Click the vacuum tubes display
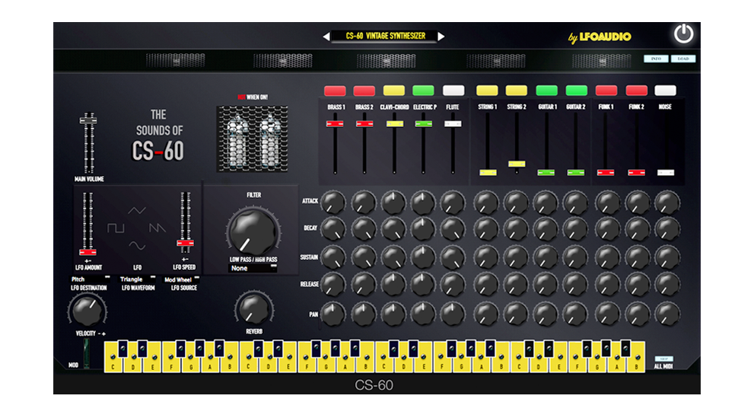This screenshot has width=754, height=418. click(253, 139)
